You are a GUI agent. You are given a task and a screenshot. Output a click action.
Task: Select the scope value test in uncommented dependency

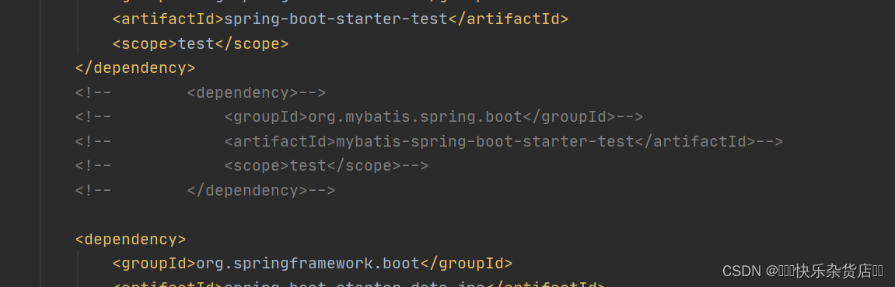click(x=196, y=44)
